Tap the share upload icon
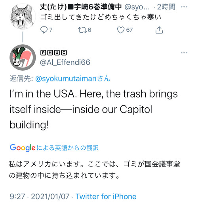 tap(159, 30)
